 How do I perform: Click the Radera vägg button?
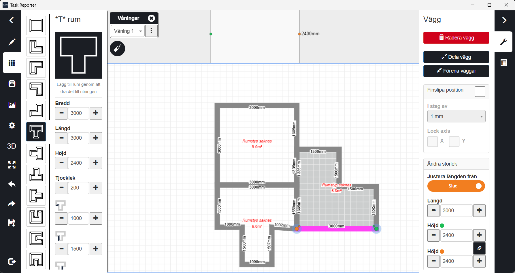[456, 38]
